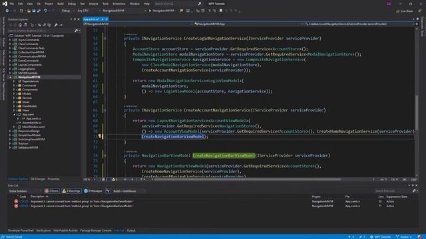Open the Extensions menu
The height and width of the screenshot is (239, 426).
[x=119, y=4]
